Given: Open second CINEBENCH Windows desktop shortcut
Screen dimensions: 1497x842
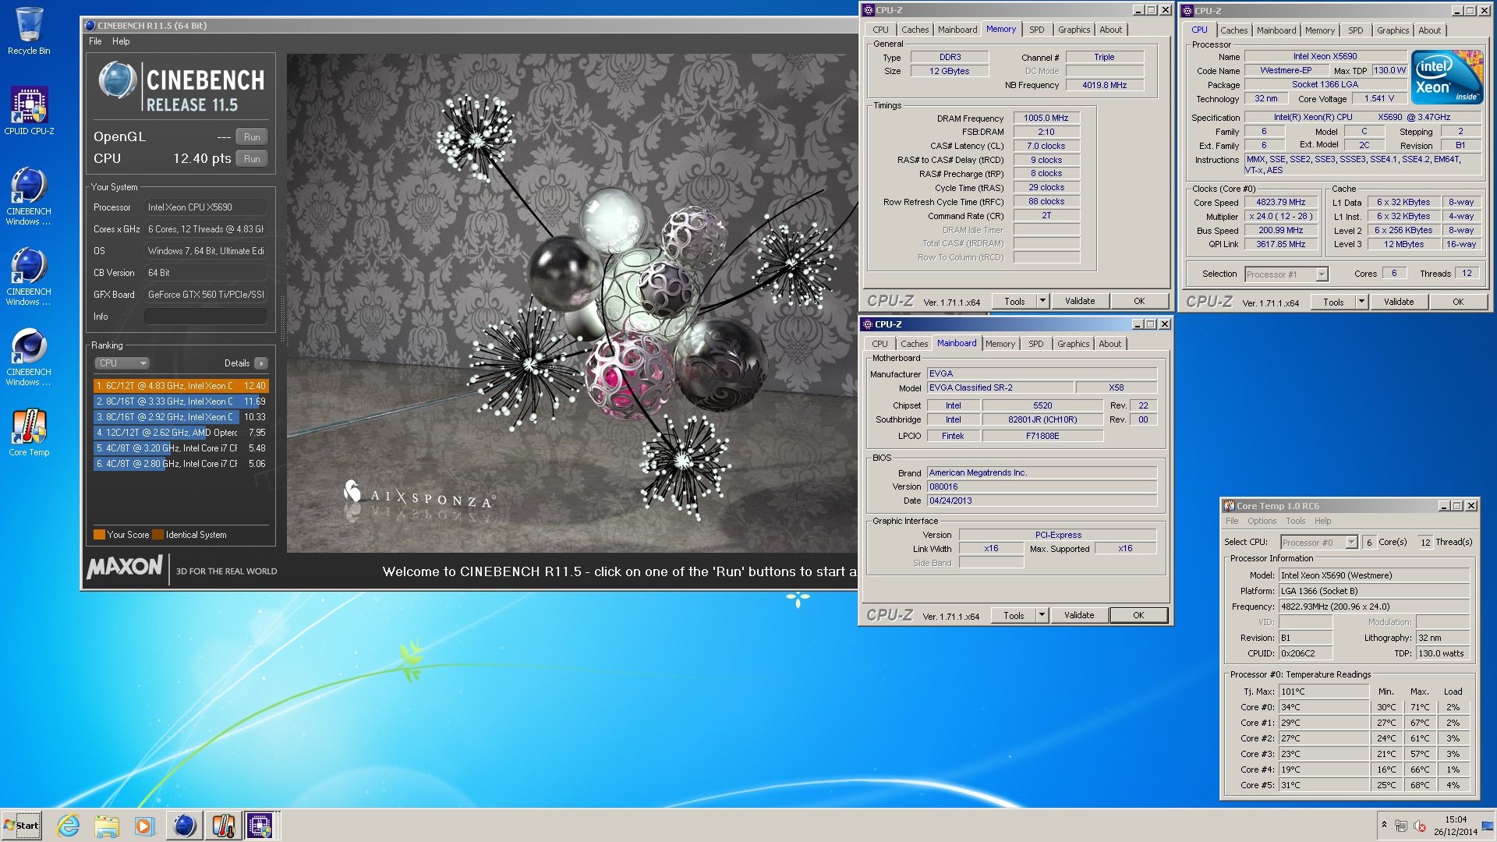Looking at the screenshot, I should pos(29,277).
